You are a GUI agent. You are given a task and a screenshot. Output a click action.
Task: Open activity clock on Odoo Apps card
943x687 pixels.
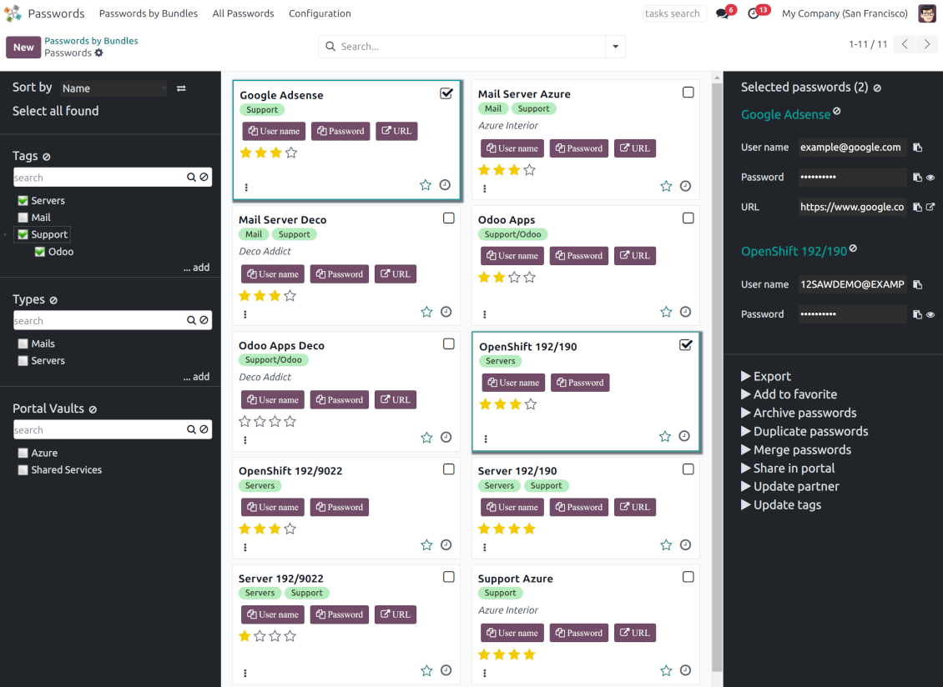tap(685, 312)
